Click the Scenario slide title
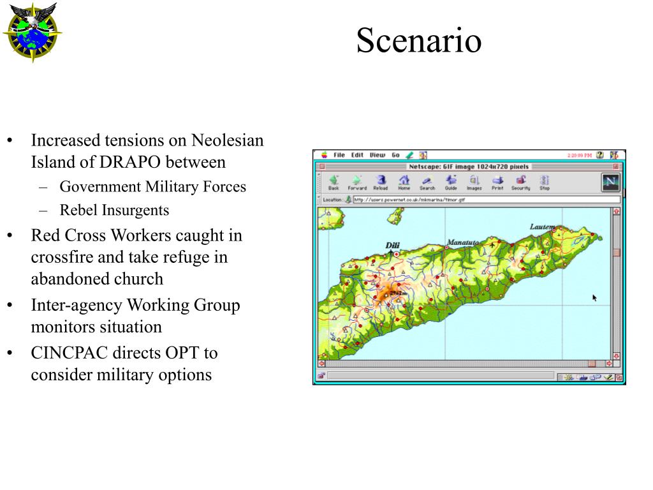Image resolution: width=653 pixels, height=490 pixels. pos(419,40)
